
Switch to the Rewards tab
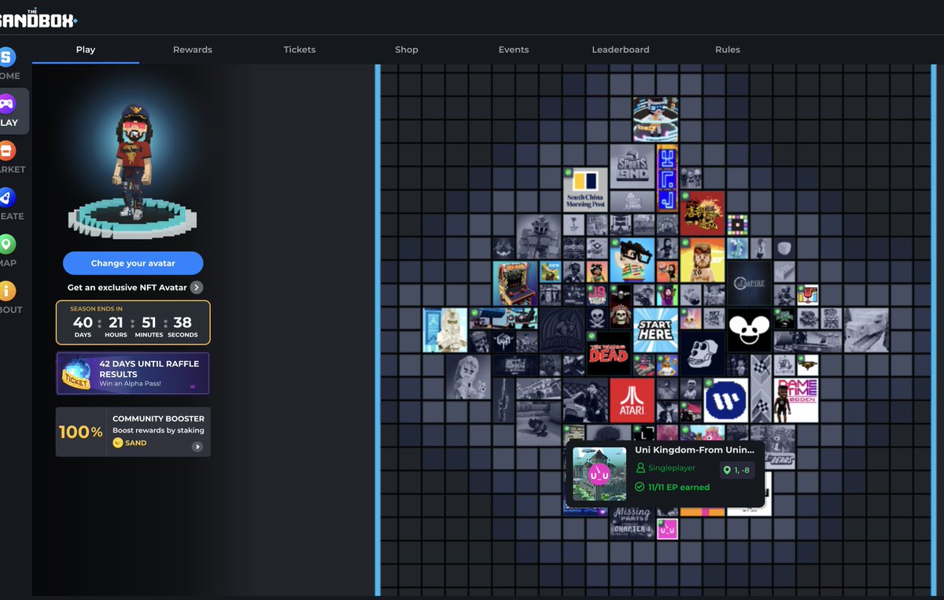[x=193, y=50]
